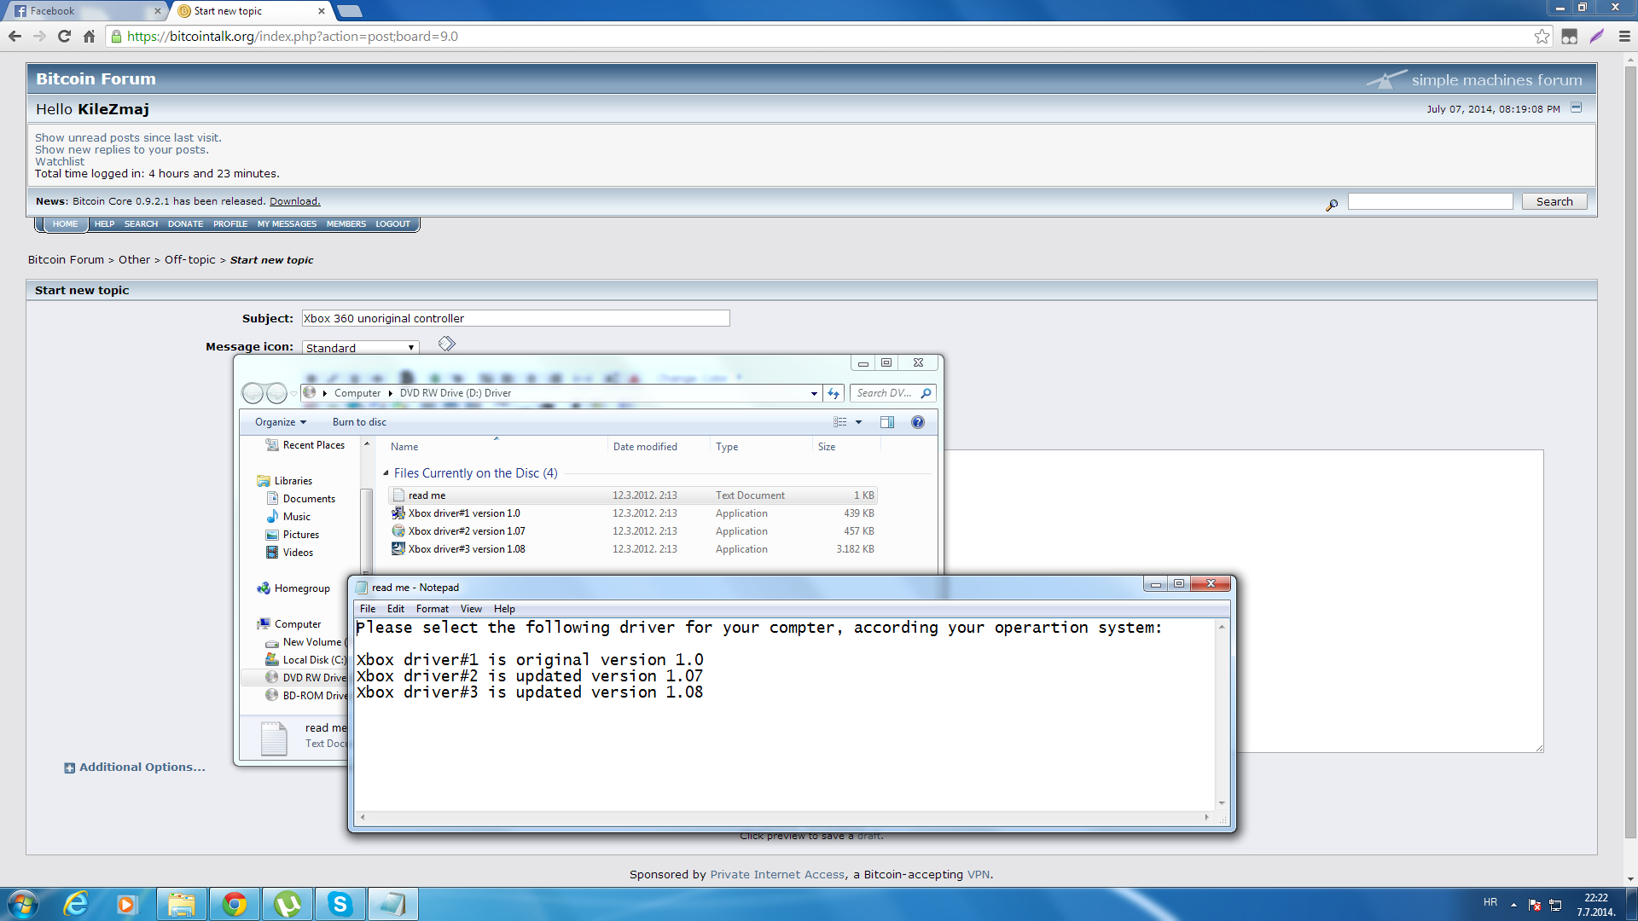The image size is (1638, 921).
Task: Toggle the Explorer preview pane icon
Action: tap(887, 422)
